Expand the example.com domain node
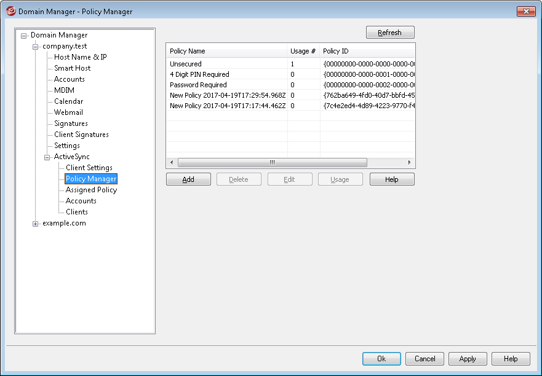This screenshot has height=376, width=542. point(36,224)
